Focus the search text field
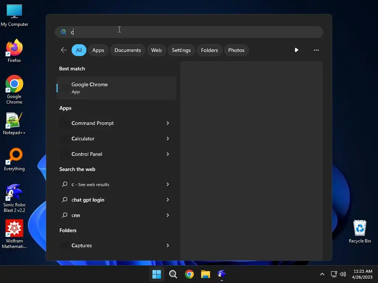The image size is (378, 283). pyautogui.click(x=189, y=32)
